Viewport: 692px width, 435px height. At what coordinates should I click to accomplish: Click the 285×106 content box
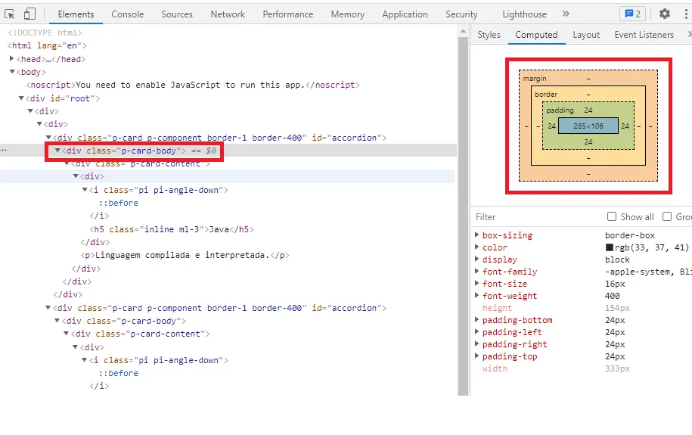(x=588, y=126)
